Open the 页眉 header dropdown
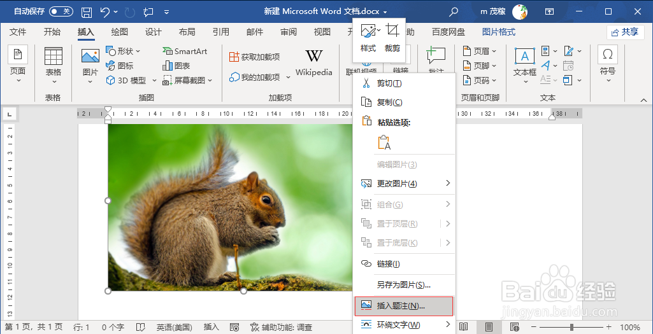 tap(480, 51)
